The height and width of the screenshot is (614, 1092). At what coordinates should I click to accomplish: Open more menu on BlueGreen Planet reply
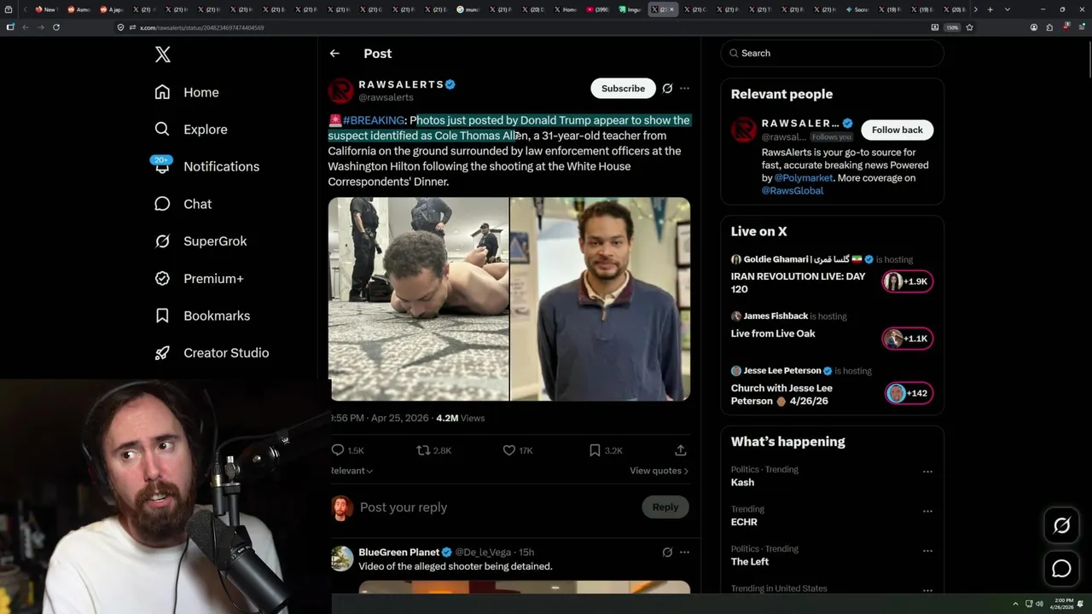pos(684,553)
